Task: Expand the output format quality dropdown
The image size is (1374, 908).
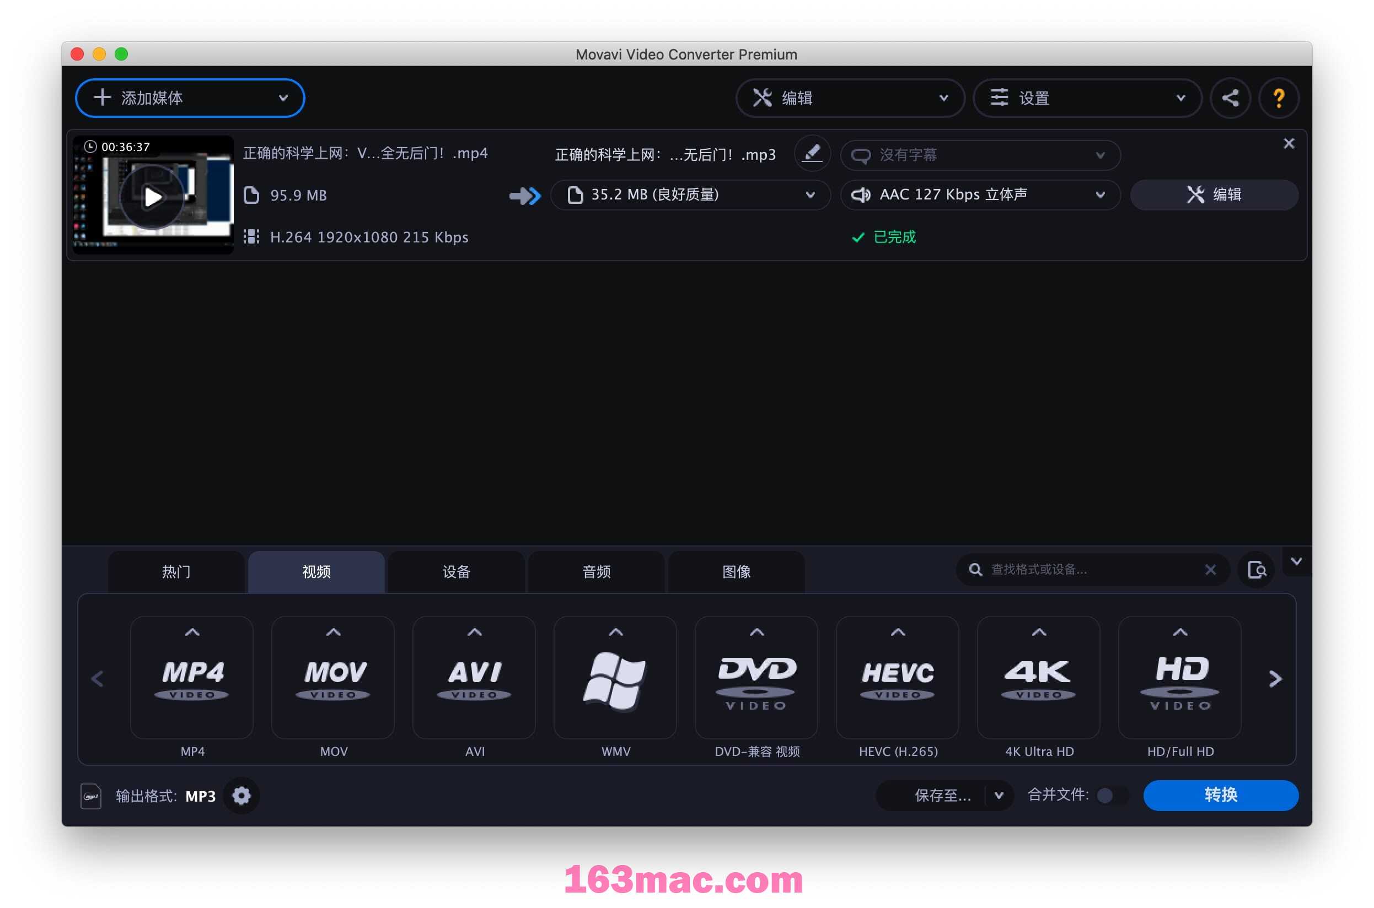Action: coord(811,193)
